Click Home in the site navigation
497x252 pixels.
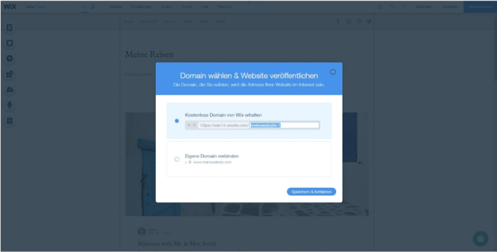128,21
